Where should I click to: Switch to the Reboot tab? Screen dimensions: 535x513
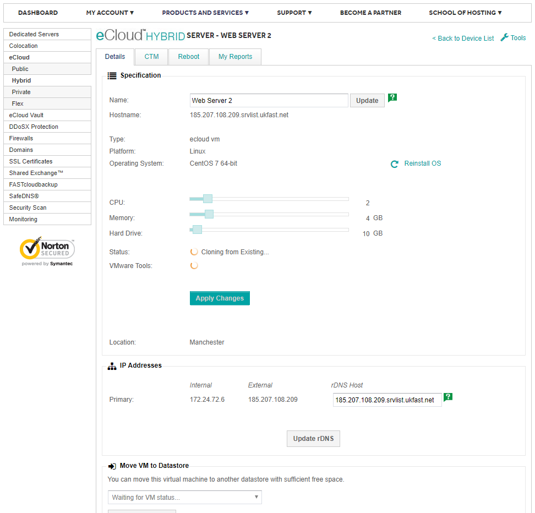tap(189, 57)
